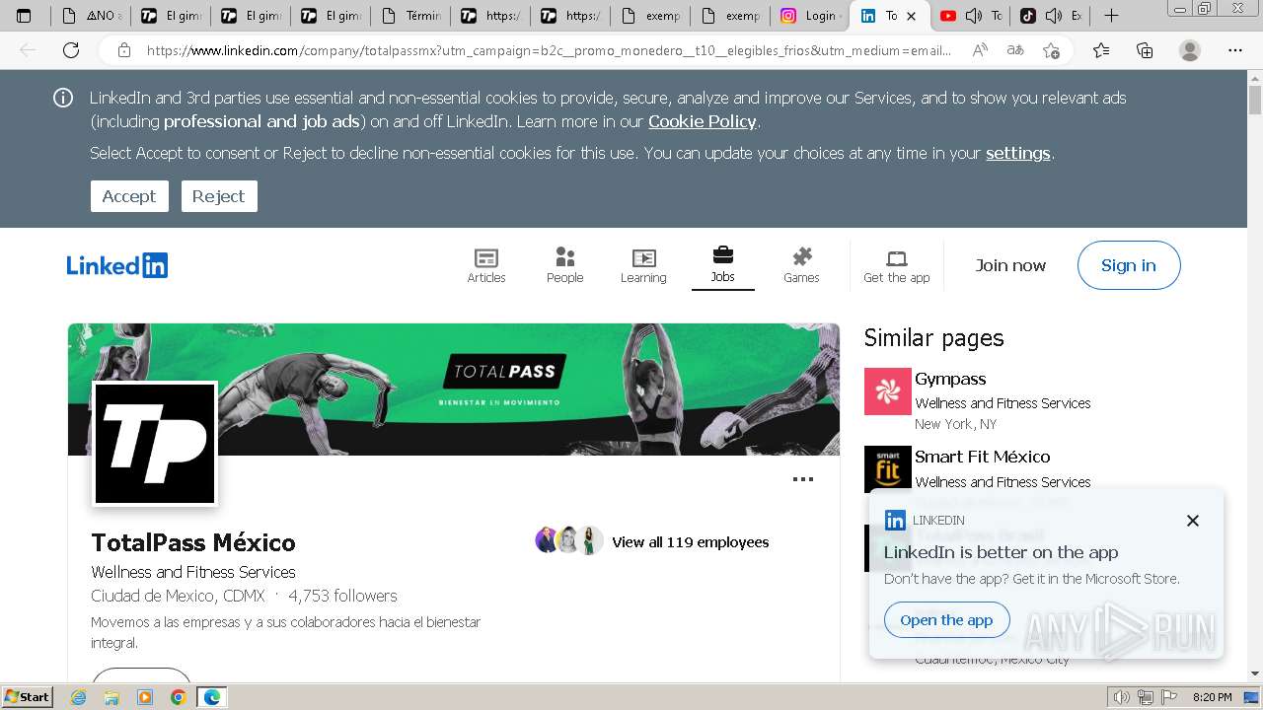Mute the TikTok tab speaker icon
Image resolution: width=1263 pixels, height=710 pixels.
(1054, 16)
